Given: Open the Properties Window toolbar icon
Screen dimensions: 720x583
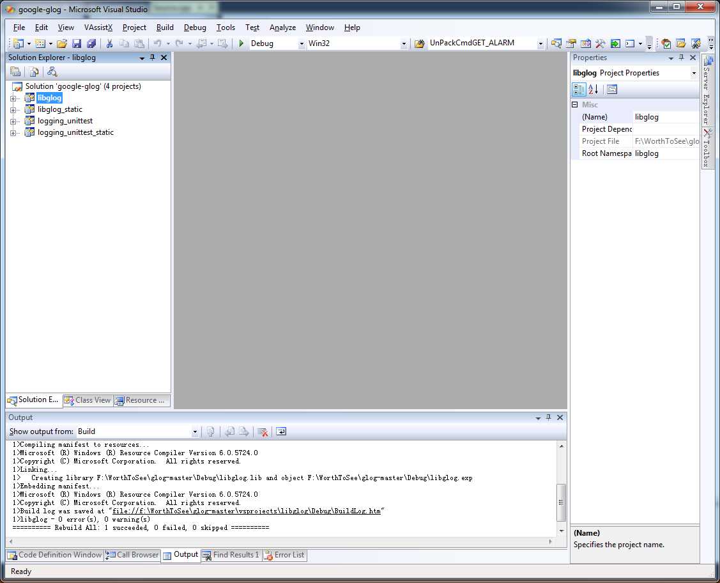Looking at the screenshot, I should [571, 43].
